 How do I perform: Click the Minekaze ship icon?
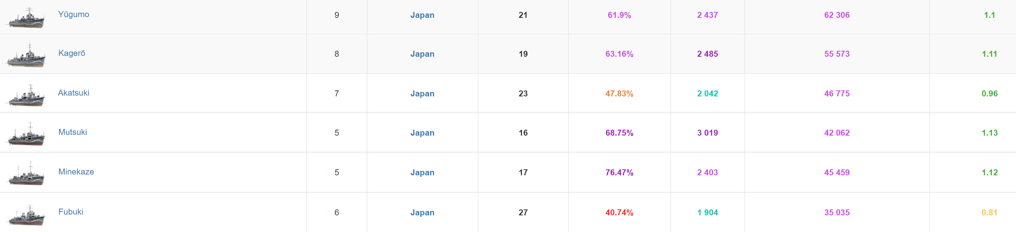(x=26, y=173)
